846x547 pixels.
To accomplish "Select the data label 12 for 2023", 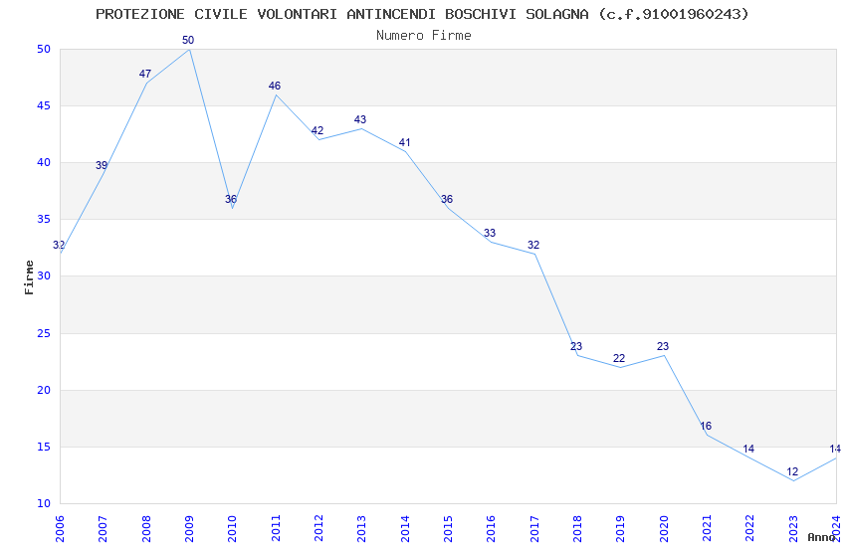I will click(792, 471).
